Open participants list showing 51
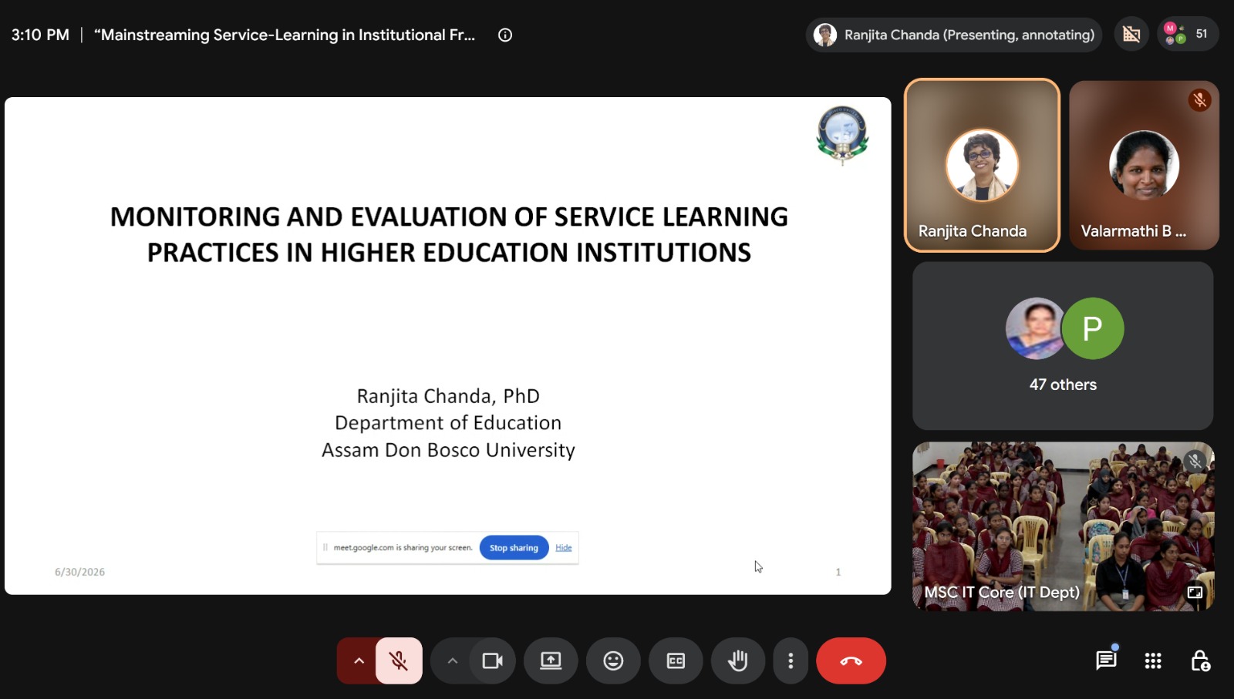The width and height of the screenshot is (1234, 699). tap(1188, 34)
